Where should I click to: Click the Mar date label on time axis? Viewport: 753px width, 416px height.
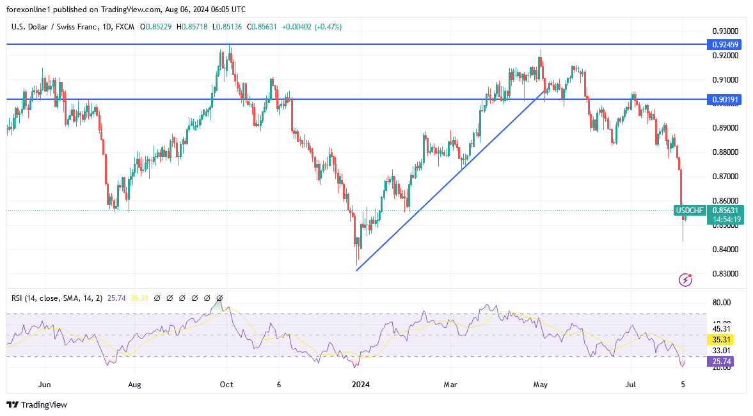[450, 385]
